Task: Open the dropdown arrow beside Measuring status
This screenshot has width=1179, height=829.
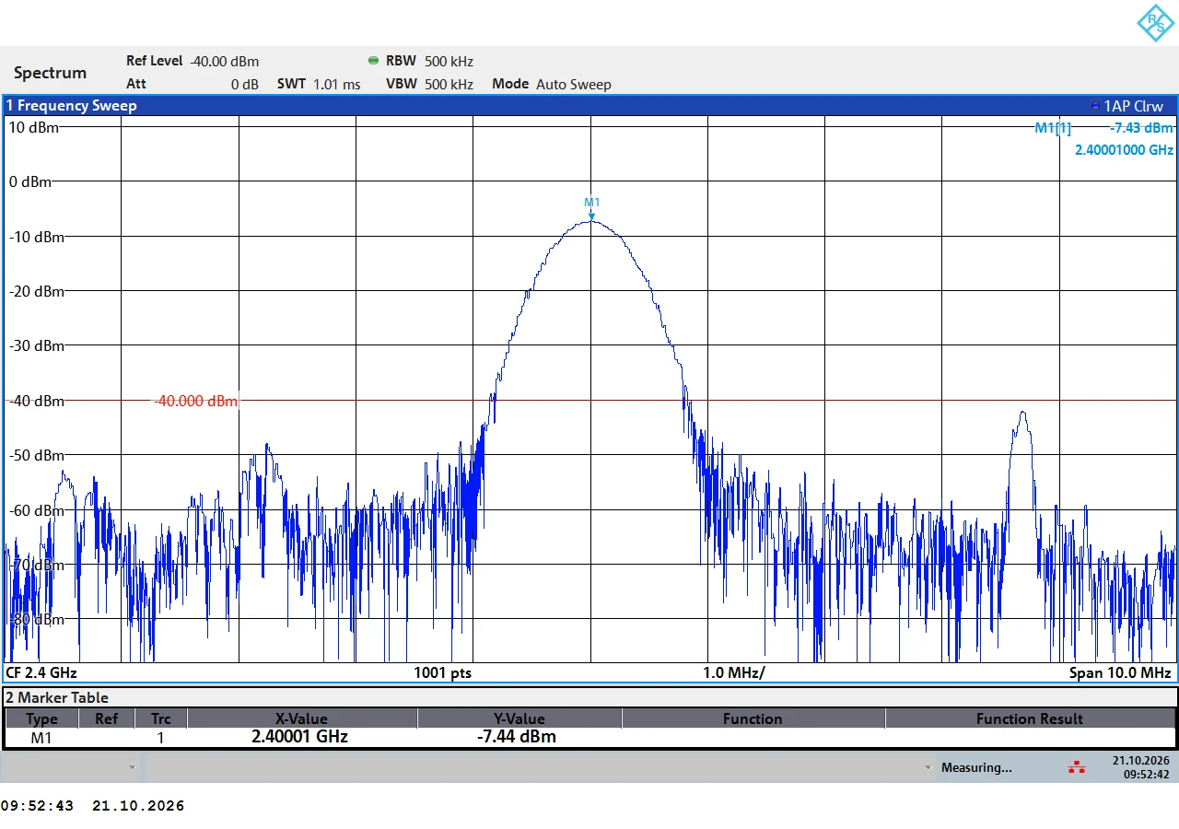Action: [928, 767]
